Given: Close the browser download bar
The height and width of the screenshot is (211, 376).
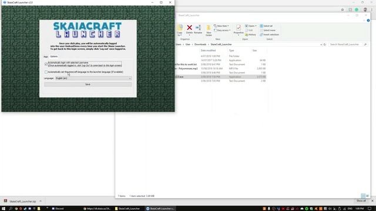Looking at the screenshot, I should 372,201.
